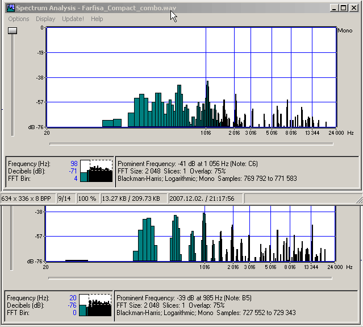Click the overview thumbnail in upper info panel

pos(97,171)
